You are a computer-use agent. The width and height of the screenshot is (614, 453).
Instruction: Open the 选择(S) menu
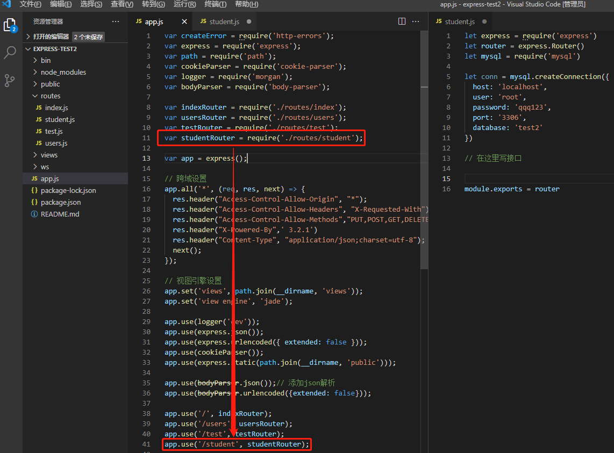(91, 4)
